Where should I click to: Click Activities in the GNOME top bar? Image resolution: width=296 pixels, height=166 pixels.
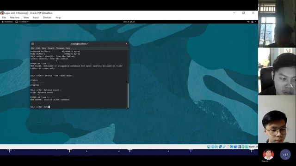pyautogui.click(x=7, y=22)
